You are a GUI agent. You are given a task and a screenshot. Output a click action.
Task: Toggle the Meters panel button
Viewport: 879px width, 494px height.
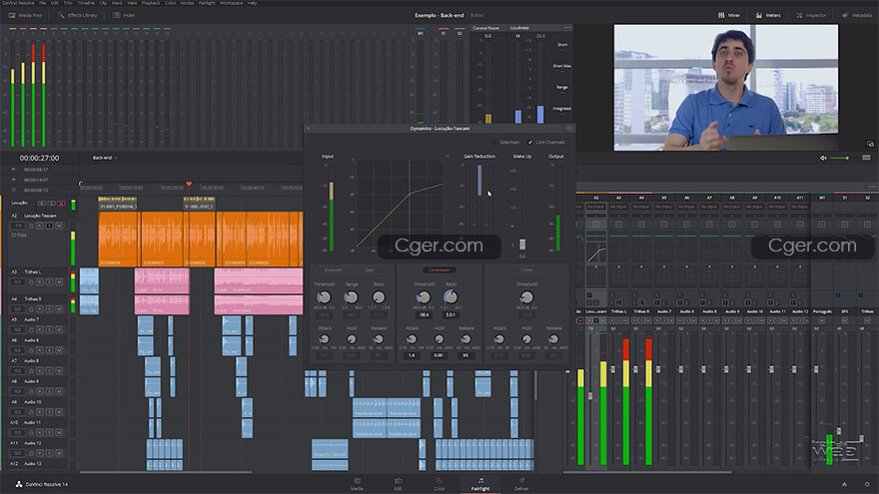(x=768, y=15)
